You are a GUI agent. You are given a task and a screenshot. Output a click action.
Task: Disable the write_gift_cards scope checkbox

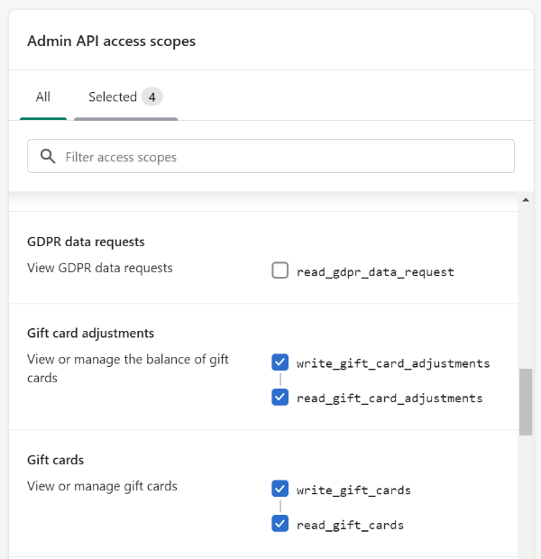(x=280, y=489)
